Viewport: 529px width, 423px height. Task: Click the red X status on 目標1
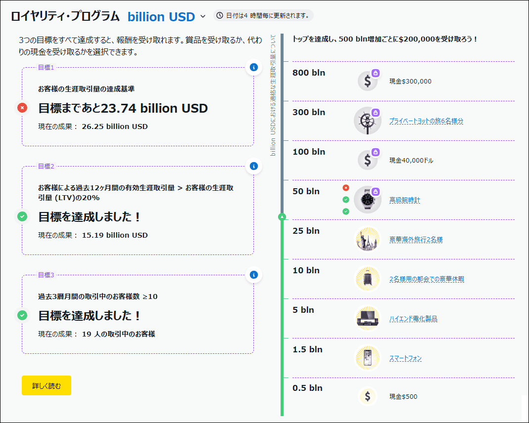click(x=22, y=108)
